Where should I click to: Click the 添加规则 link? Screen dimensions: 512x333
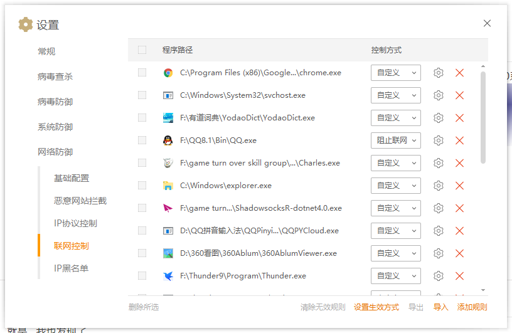pos(472,307)
